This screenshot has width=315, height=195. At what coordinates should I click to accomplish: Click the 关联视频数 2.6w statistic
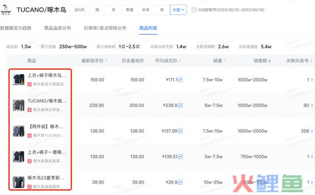point(212,47)
